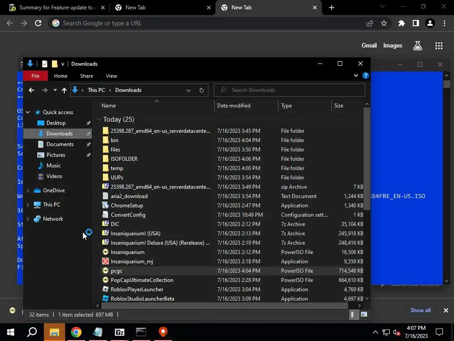The image size is (454, 341).
Task: Open Chrome extensions puzzle icon
Action: point(401,23)
